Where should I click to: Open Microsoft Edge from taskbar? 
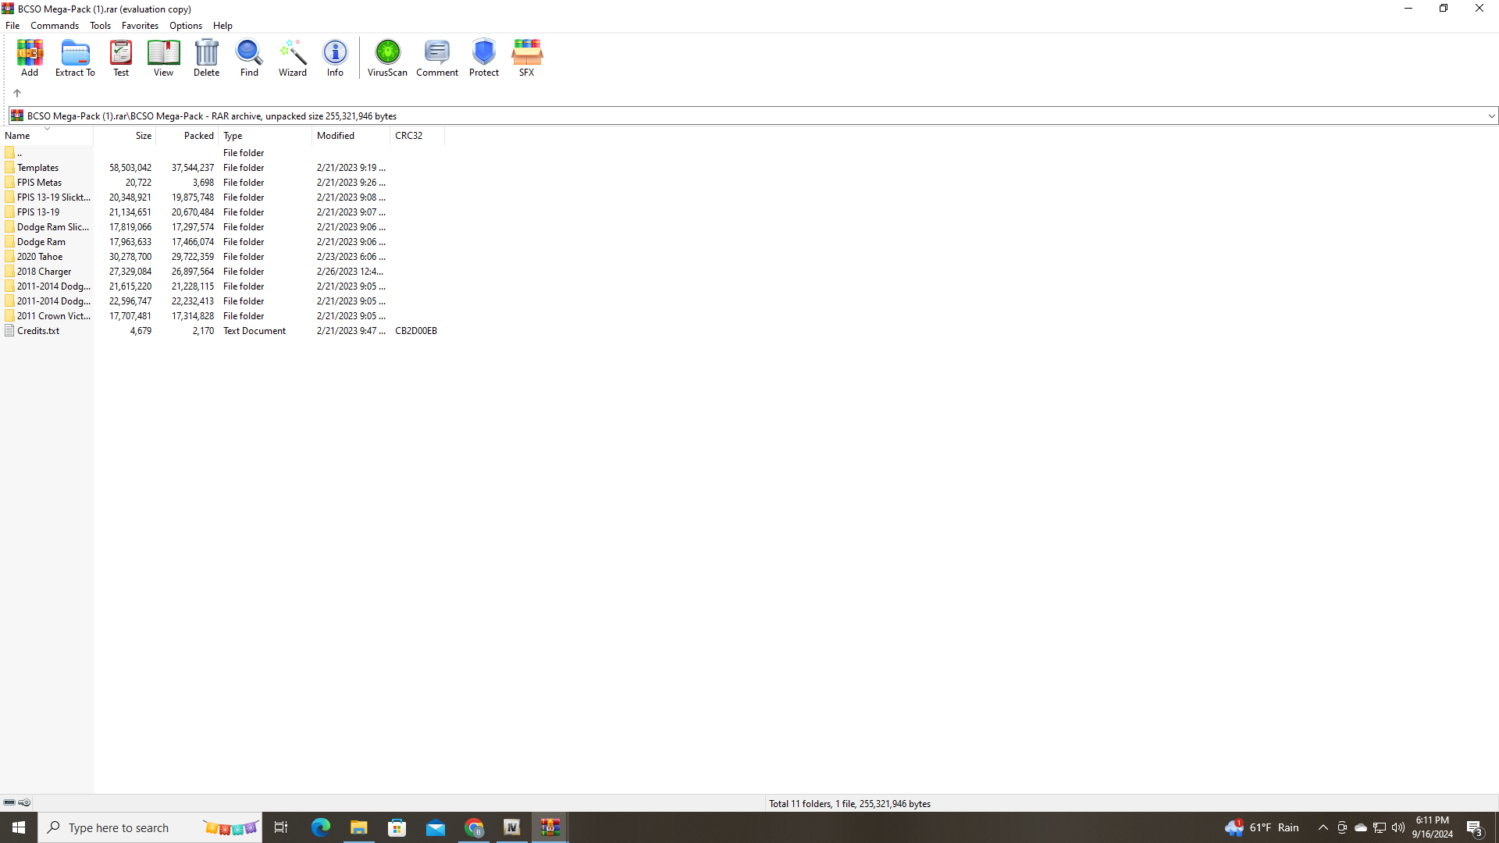321,827
